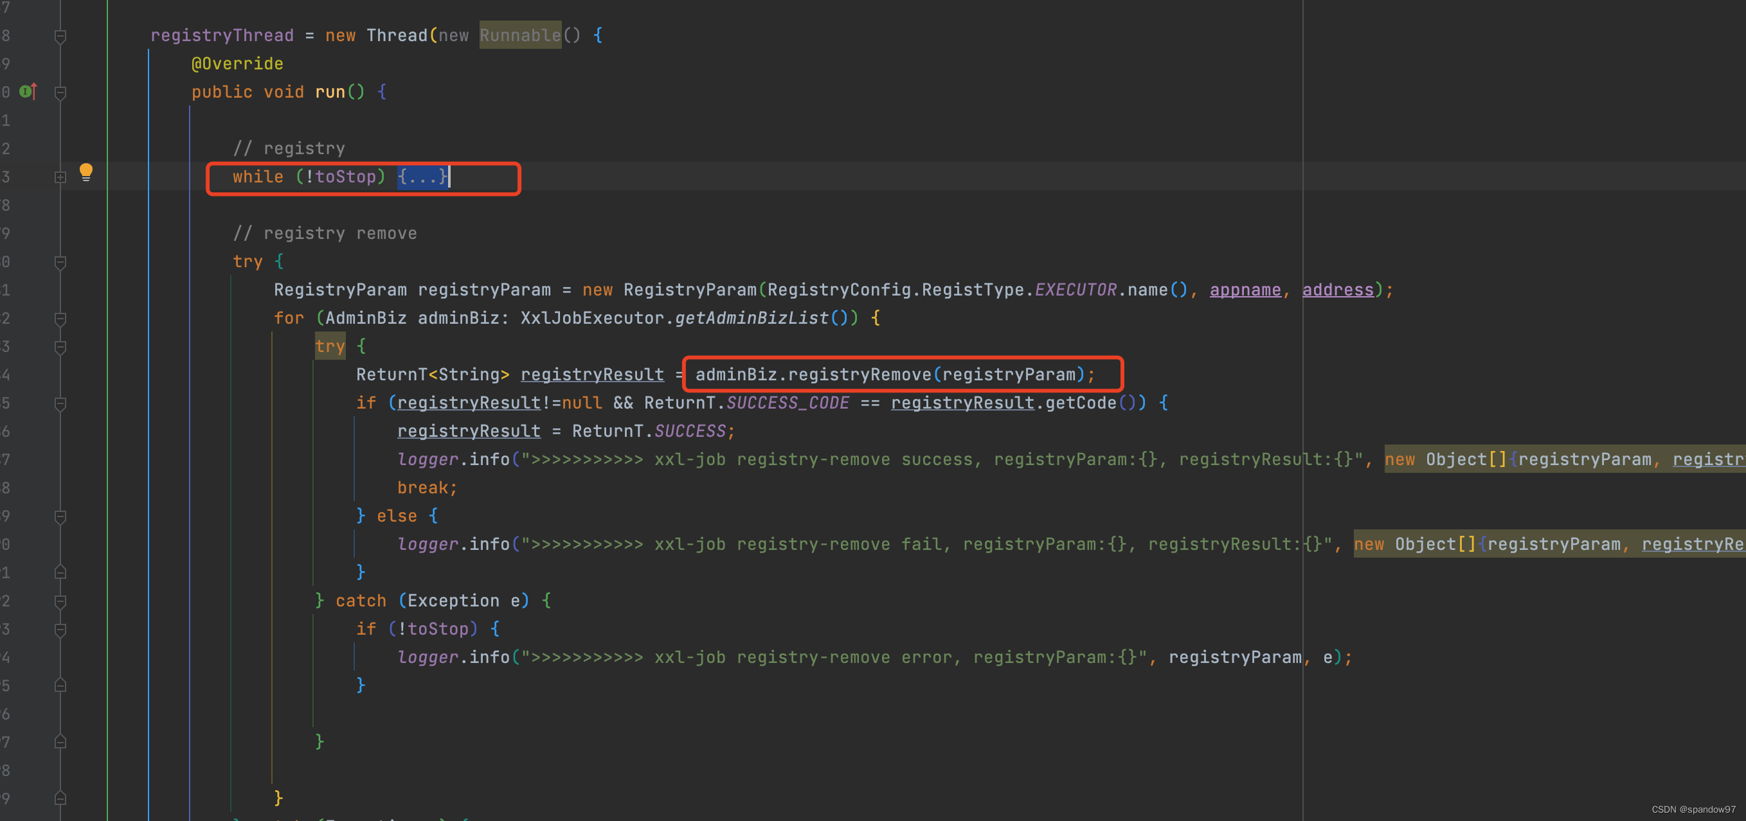Screen dimensions: 1746x821
Task: Click the underlined appname variable
Action: 1245,290
